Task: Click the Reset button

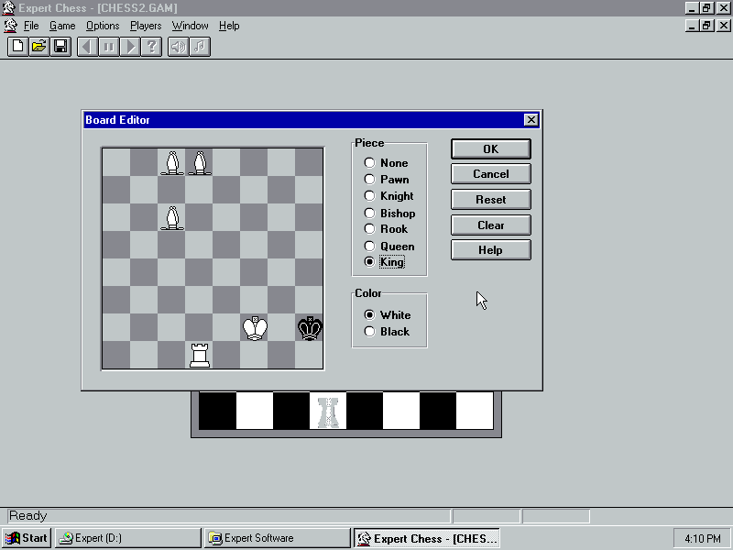Action: pos(491,200)
